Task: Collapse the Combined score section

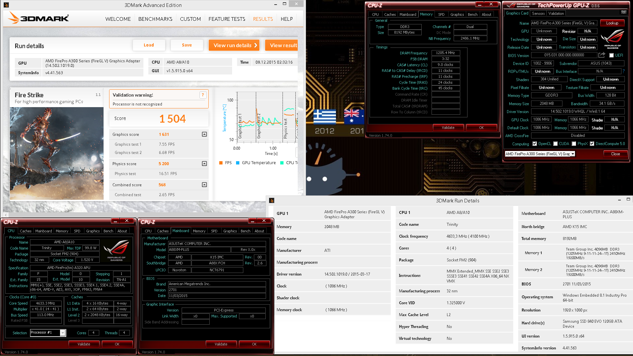Action: click(x=204, y=185)
